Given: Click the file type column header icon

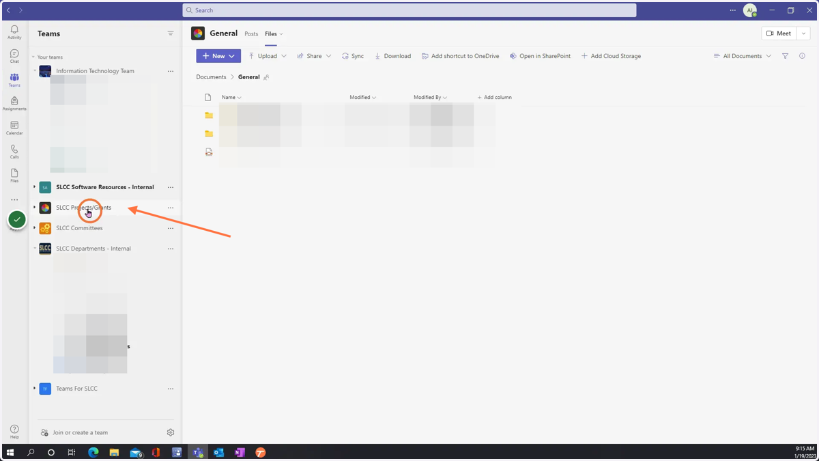Looking at the screenshot, I should pyautogui.click(x=208, y=98).
